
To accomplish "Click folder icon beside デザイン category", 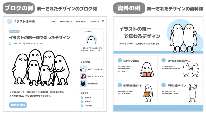I will tap(82, 98).
